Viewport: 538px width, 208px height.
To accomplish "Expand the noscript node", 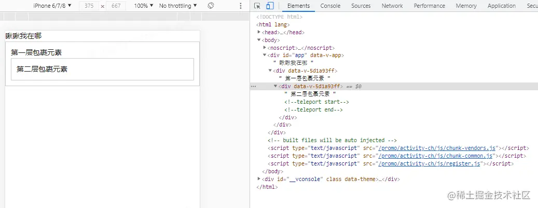I will [x=265, y=47].
